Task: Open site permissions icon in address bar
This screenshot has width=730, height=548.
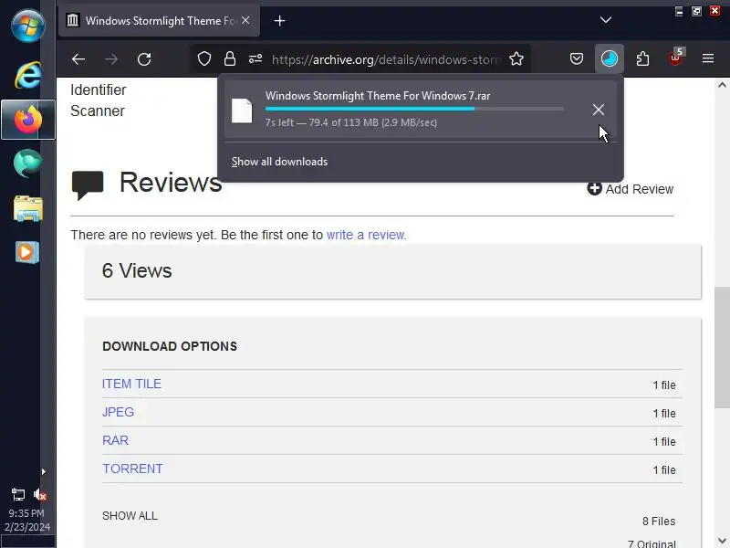Action: 255,59
